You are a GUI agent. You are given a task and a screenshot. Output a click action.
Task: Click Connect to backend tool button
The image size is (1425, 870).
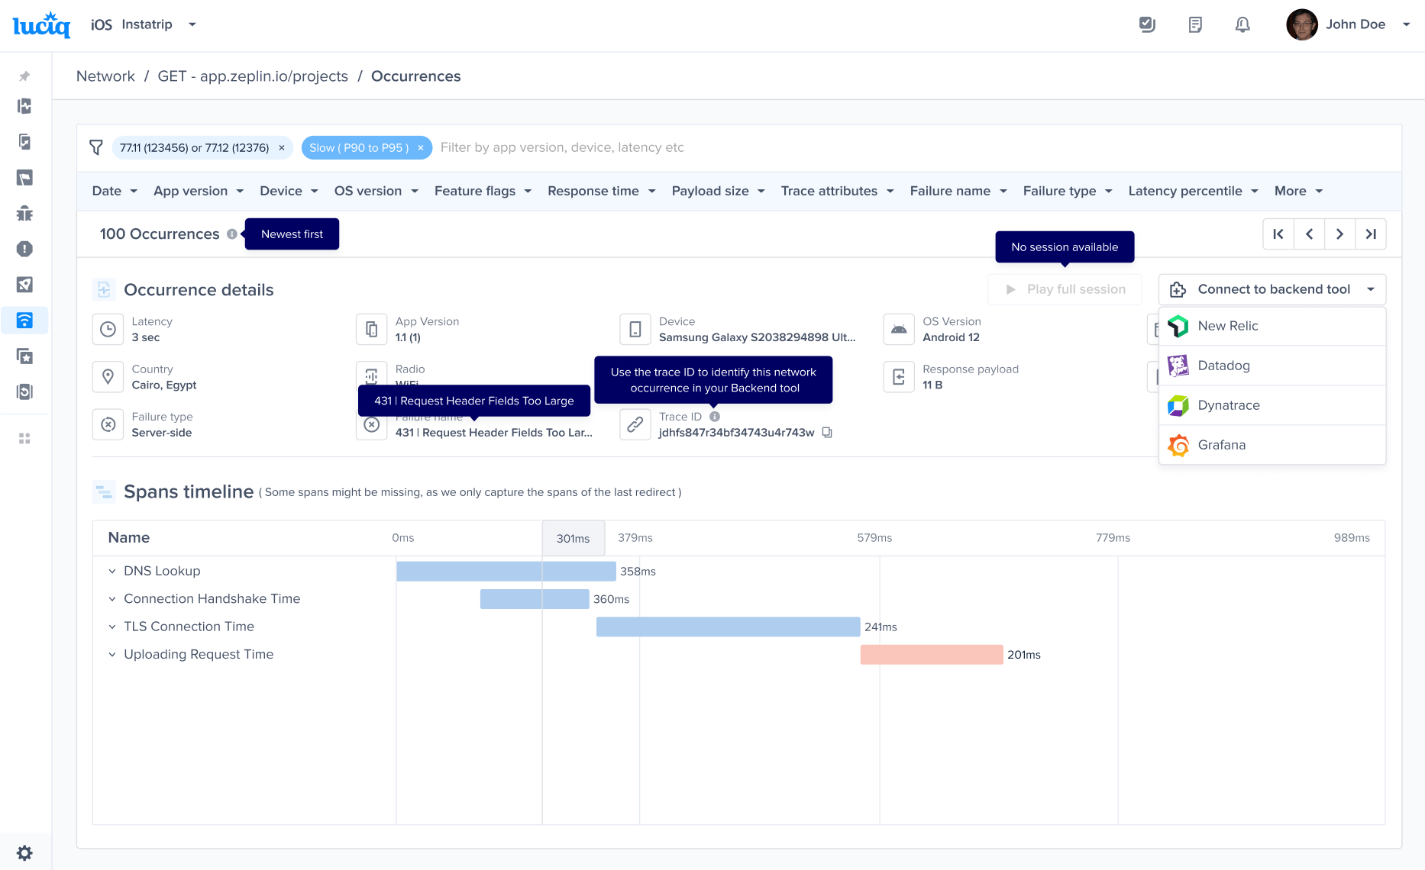click(1272, 289)
